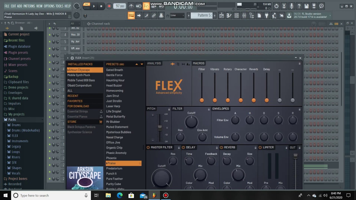Open the FLEX window options arrow
This screenshot has height=200, width=356.
(x=68, y=58)
